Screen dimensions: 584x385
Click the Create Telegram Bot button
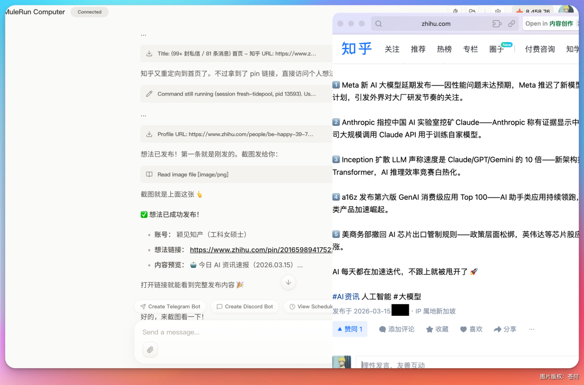pyautogui.click(x=170, y=306)
